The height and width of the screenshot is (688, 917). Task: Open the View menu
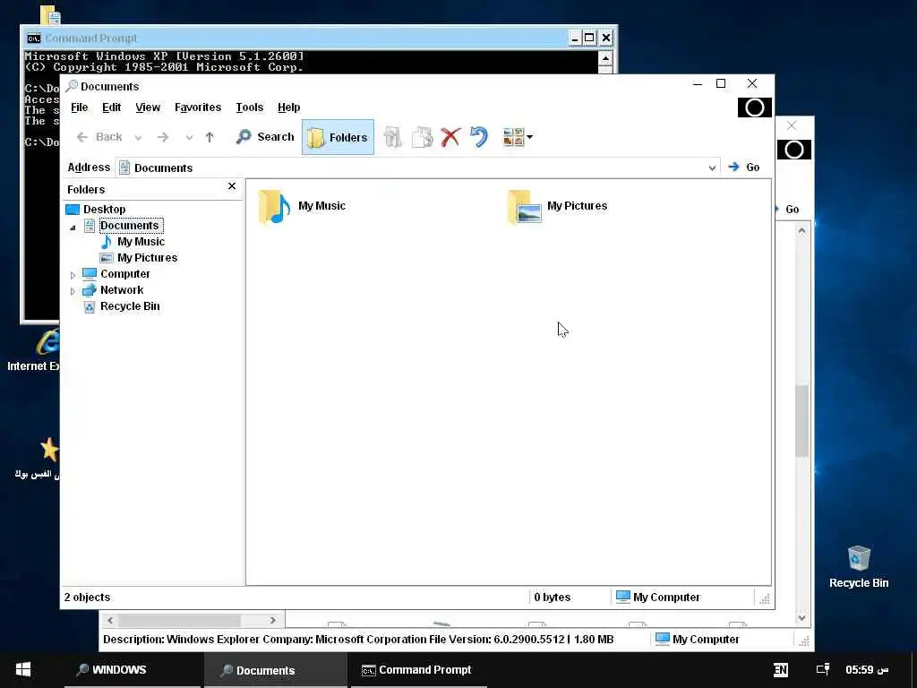pos(148,107)
